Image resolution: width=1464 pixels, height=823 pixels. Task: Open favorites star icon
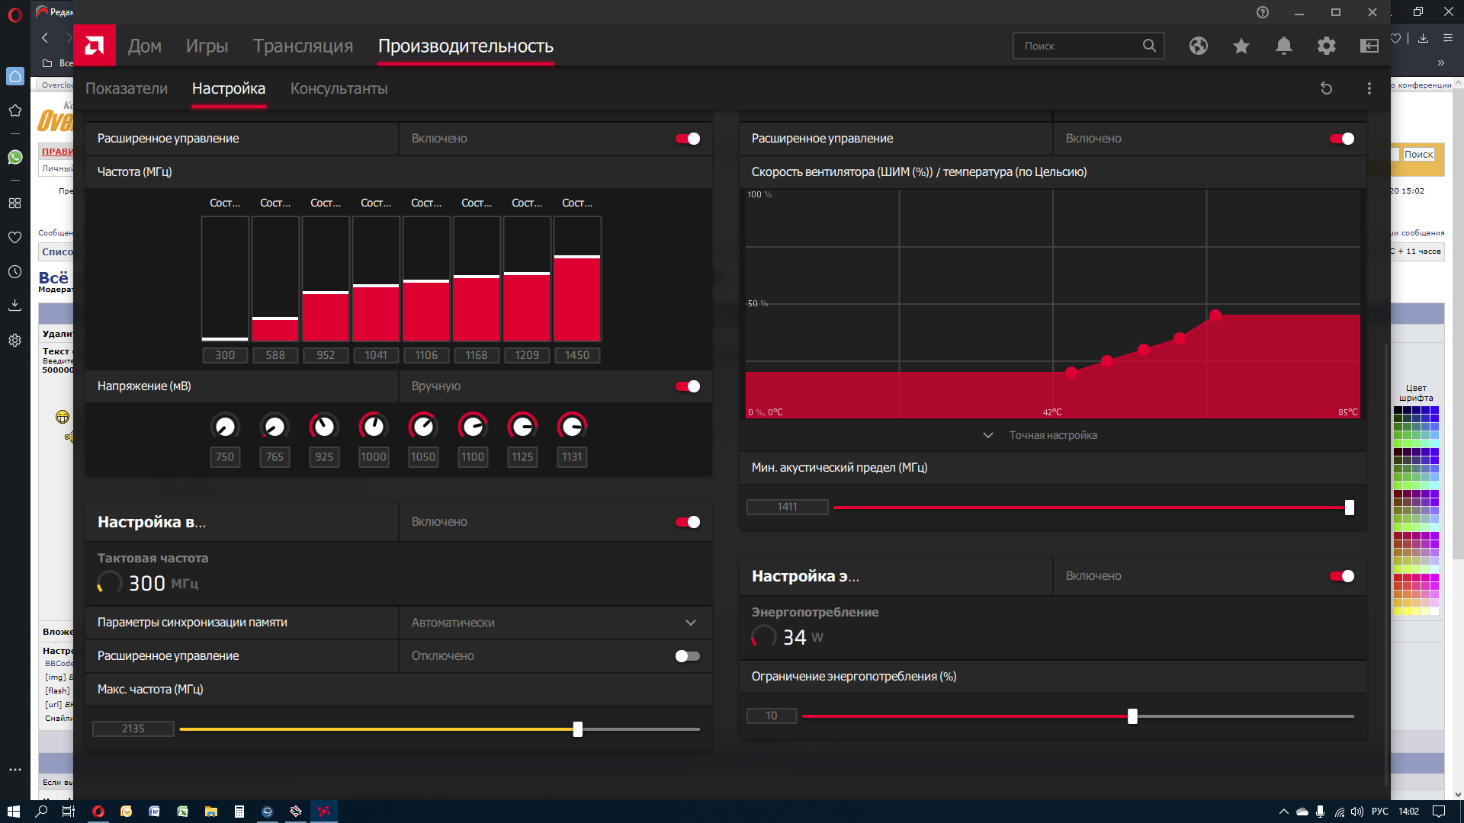tap(1241, 46)
